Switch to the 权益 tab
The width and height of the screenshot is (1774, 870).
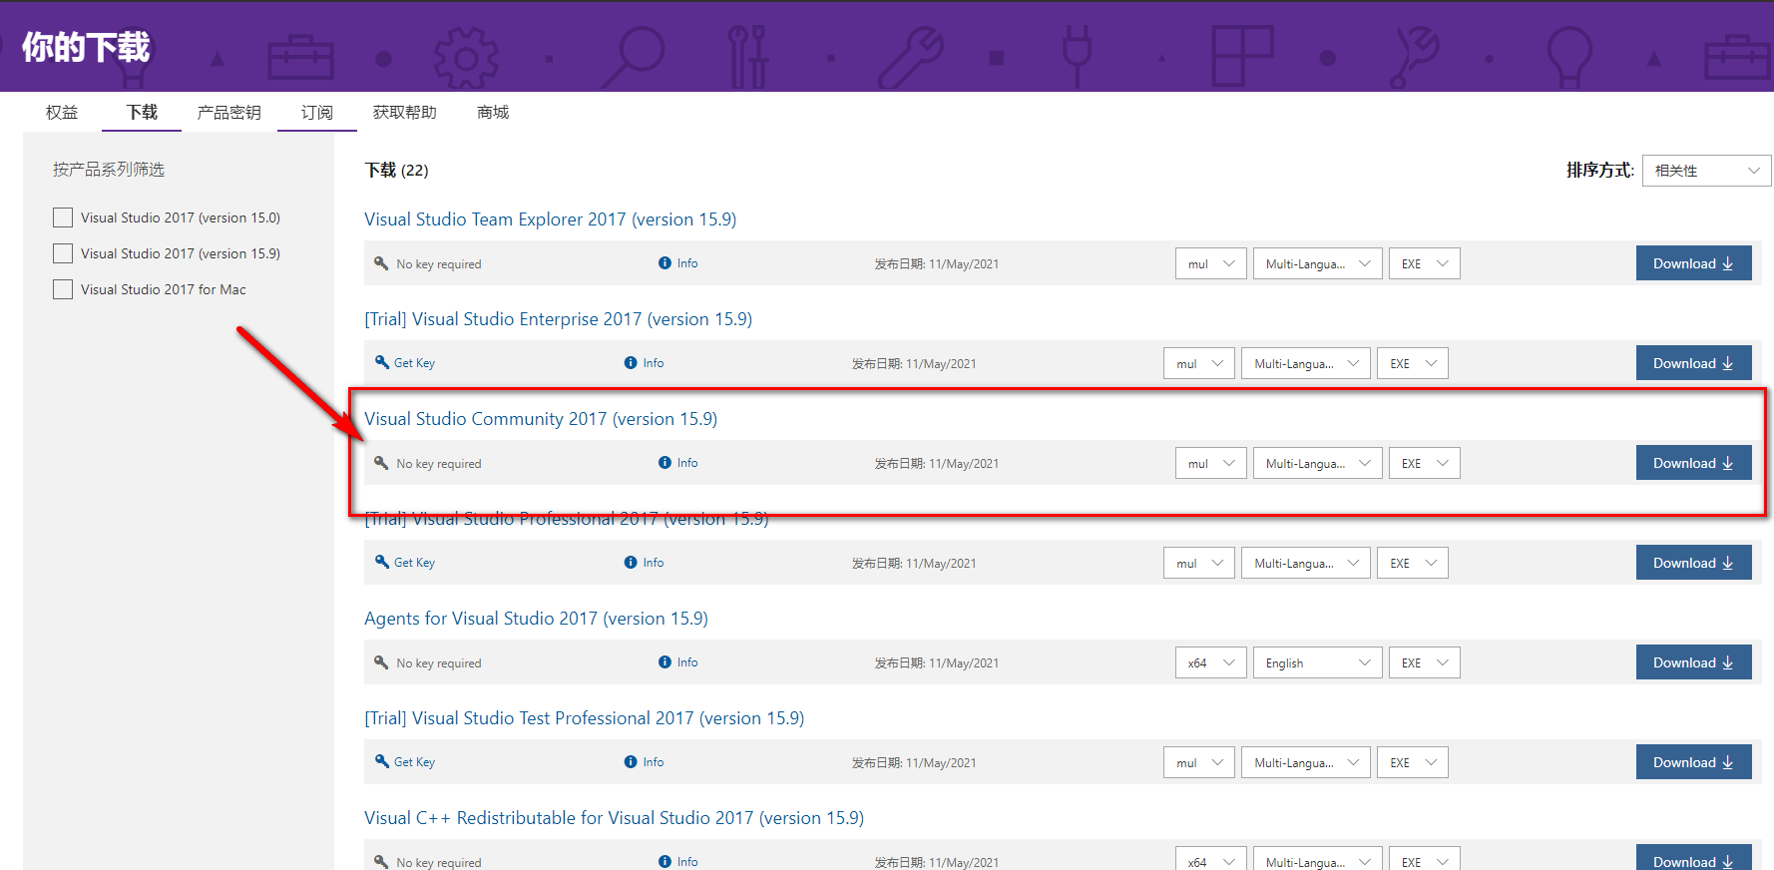click(x=62, y=112)
